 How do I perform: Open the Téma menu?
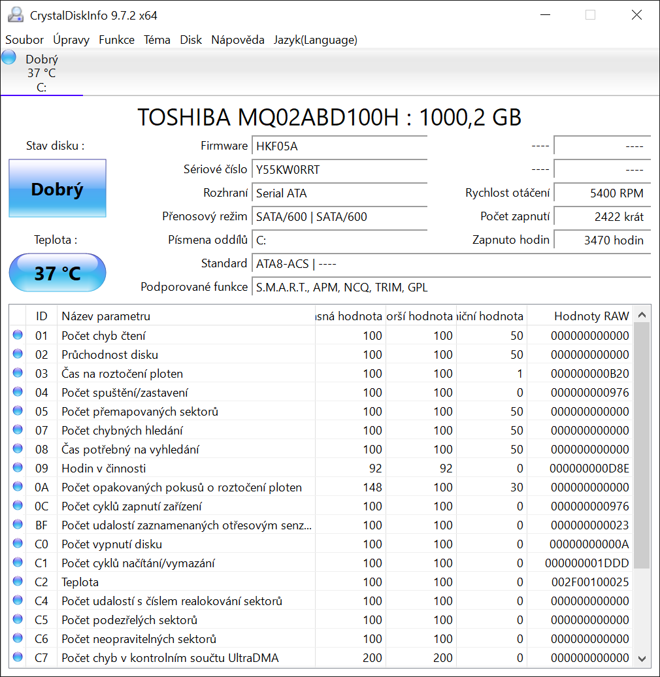(157, 40)
